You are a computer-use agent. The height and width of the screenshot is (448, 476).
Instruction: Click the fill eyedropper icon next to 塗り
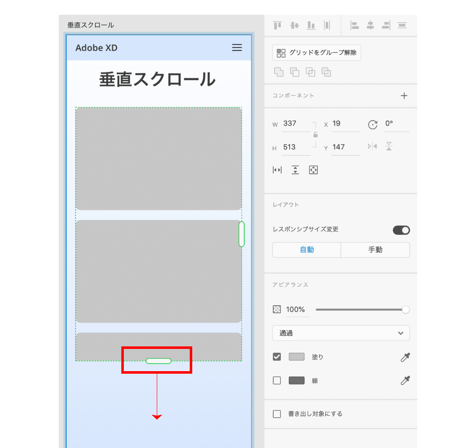405,357
